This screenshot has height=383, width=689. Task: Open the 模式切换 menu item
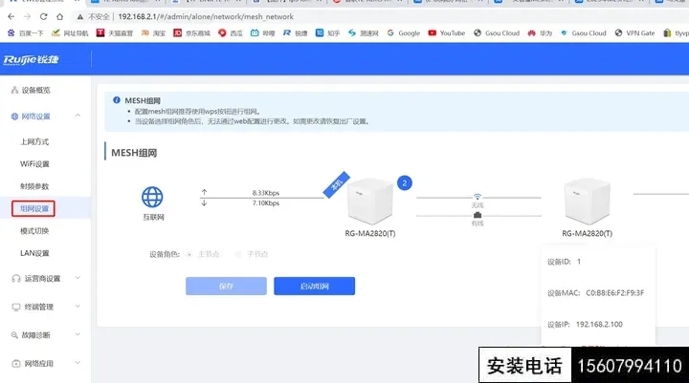[34, 231]
